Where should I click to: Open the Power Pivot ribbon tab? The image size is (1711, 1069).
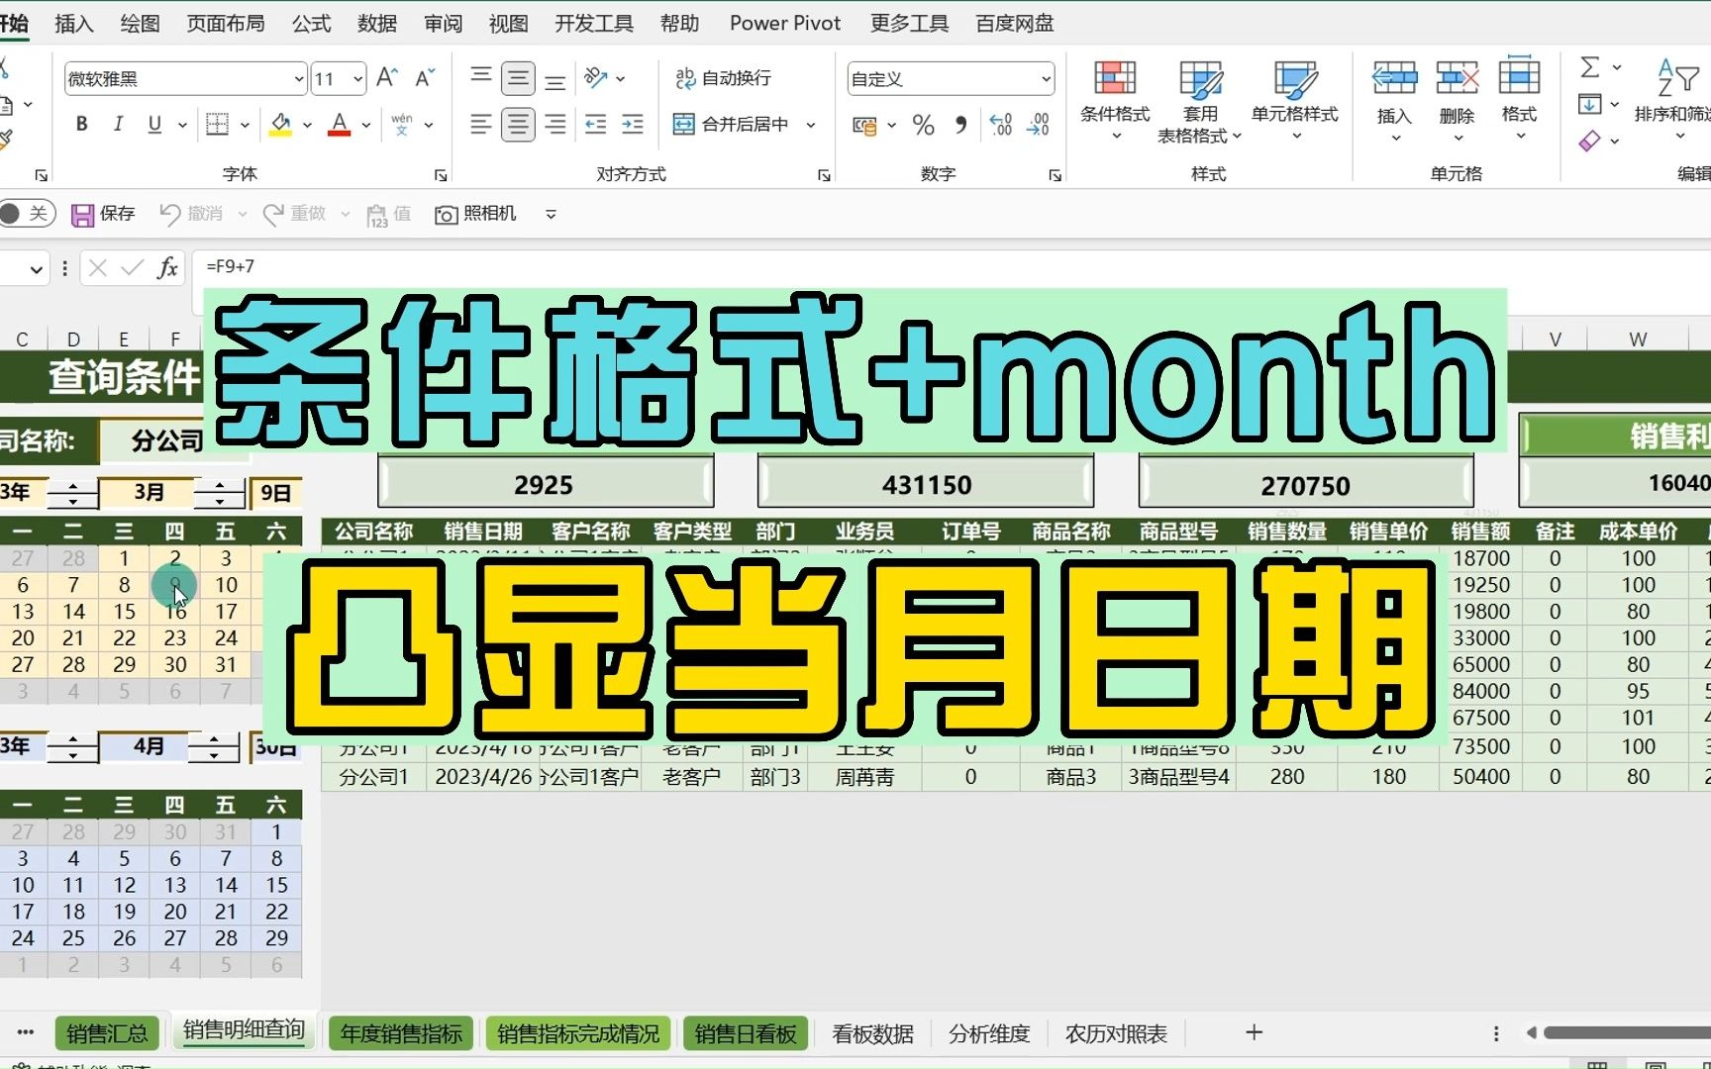tap(784, 23)
